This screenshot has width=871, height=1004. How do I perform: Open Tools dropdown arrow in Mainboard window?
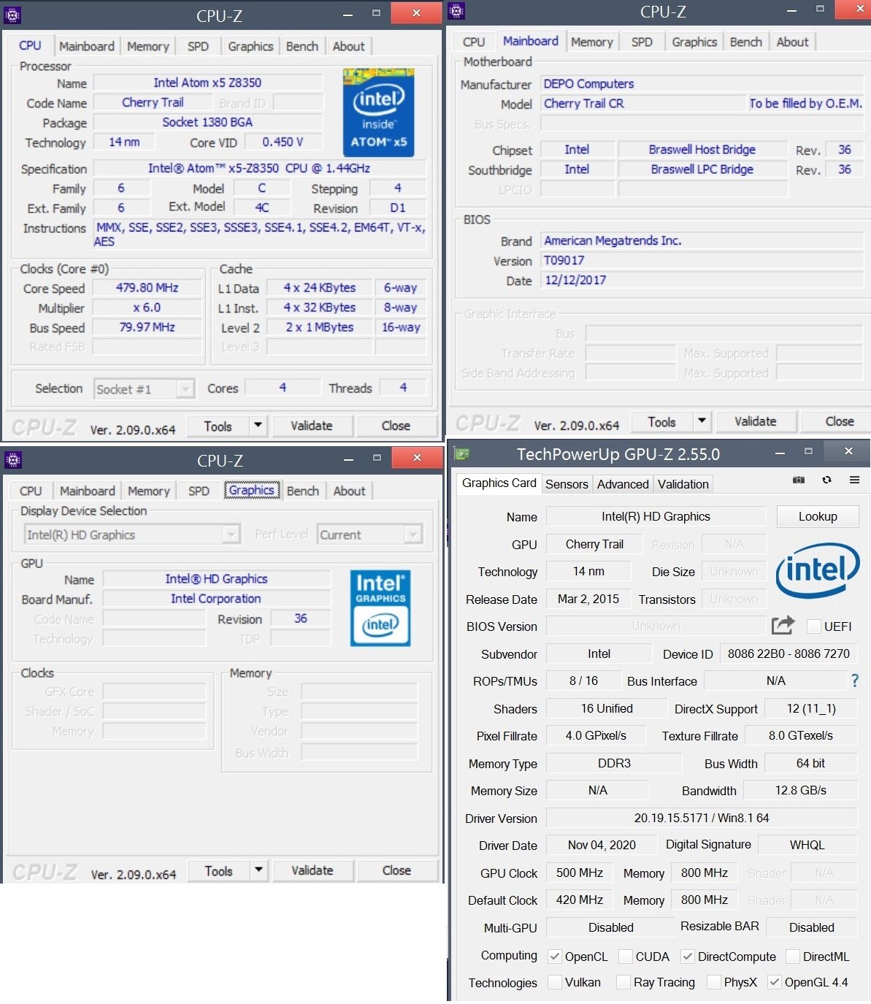702,421
